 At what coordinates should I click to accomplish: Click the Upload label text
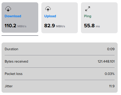(x=50, y=16)
